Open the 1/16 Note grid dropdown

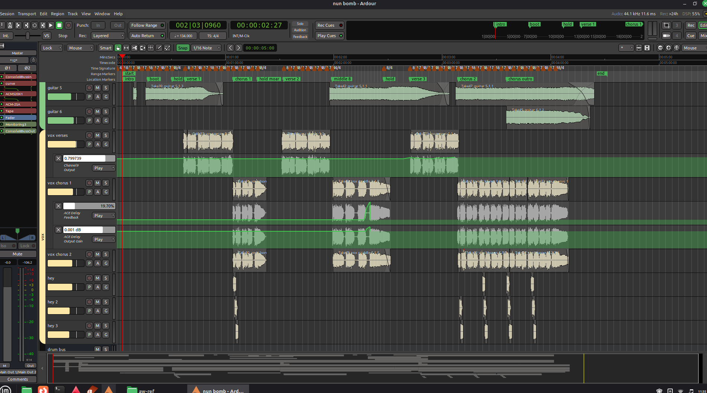pyautogui.click(x=206, y=48)
